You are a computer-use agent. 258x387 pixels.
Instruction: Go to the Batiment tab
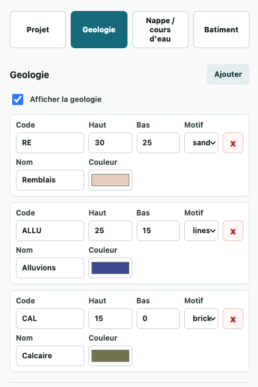(x=221, y=30)
